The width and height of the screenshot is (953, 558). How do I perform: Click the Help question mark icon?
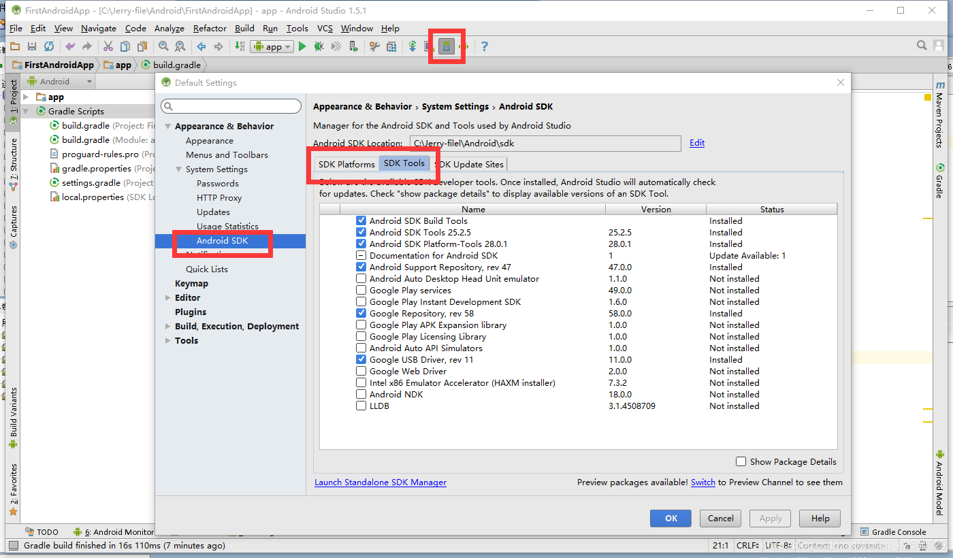(485, 46)
